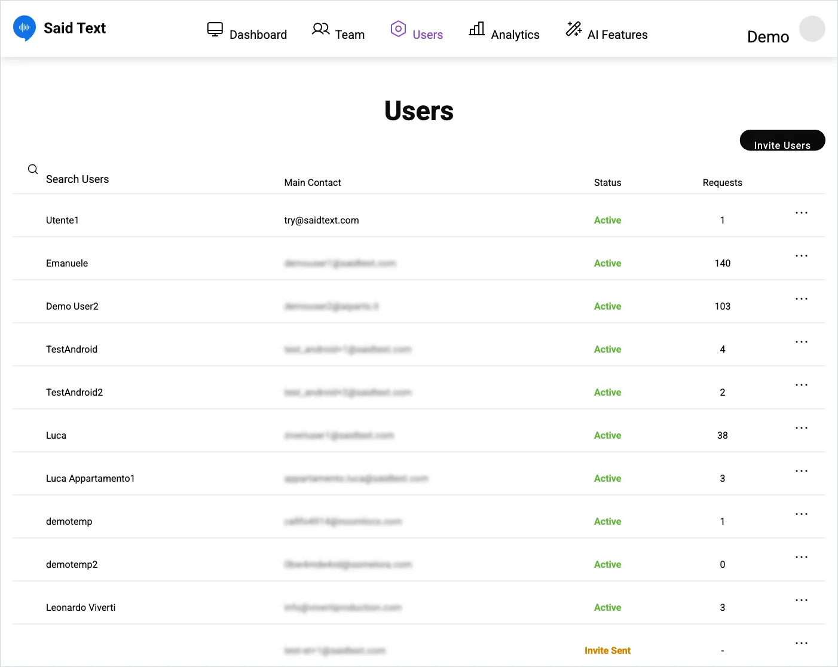The height and width of the screenshot is (667, 838).
Task: Open the options menu for Leonardo Viverti
Action: tap(802, 600)
